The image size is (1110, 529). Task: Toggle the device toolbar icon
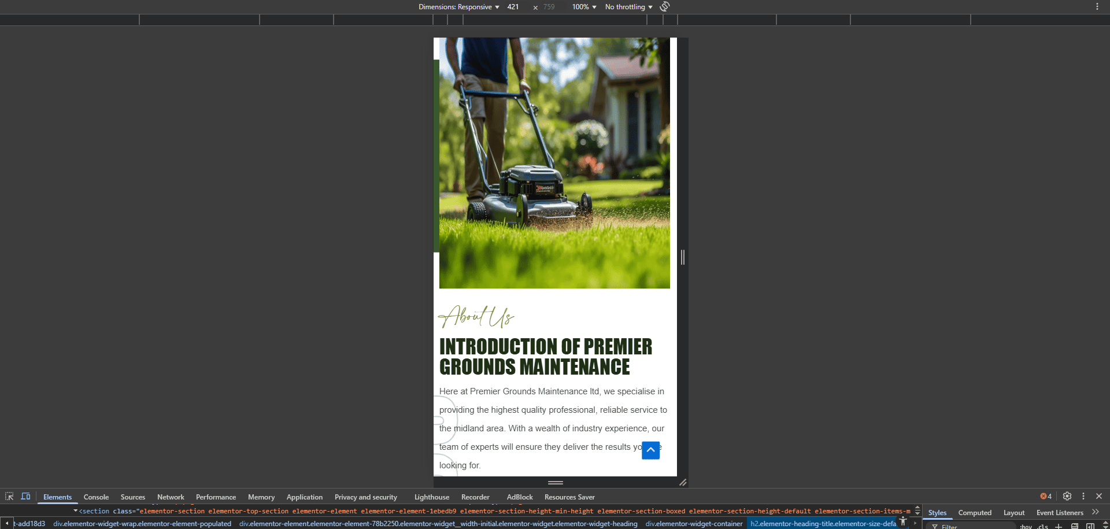pos(25,496)
